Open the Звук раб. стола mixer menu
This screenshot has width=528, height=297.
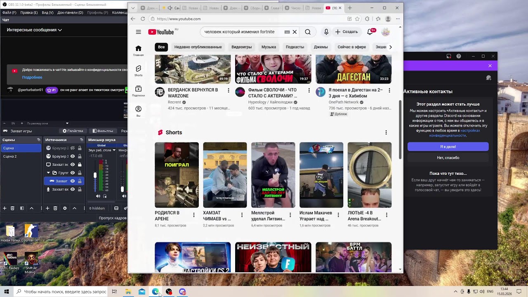tap(113, 150)
